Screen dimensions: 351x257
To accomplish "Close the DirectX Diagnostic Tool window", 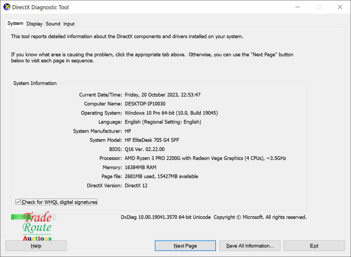I will point(340,7).
